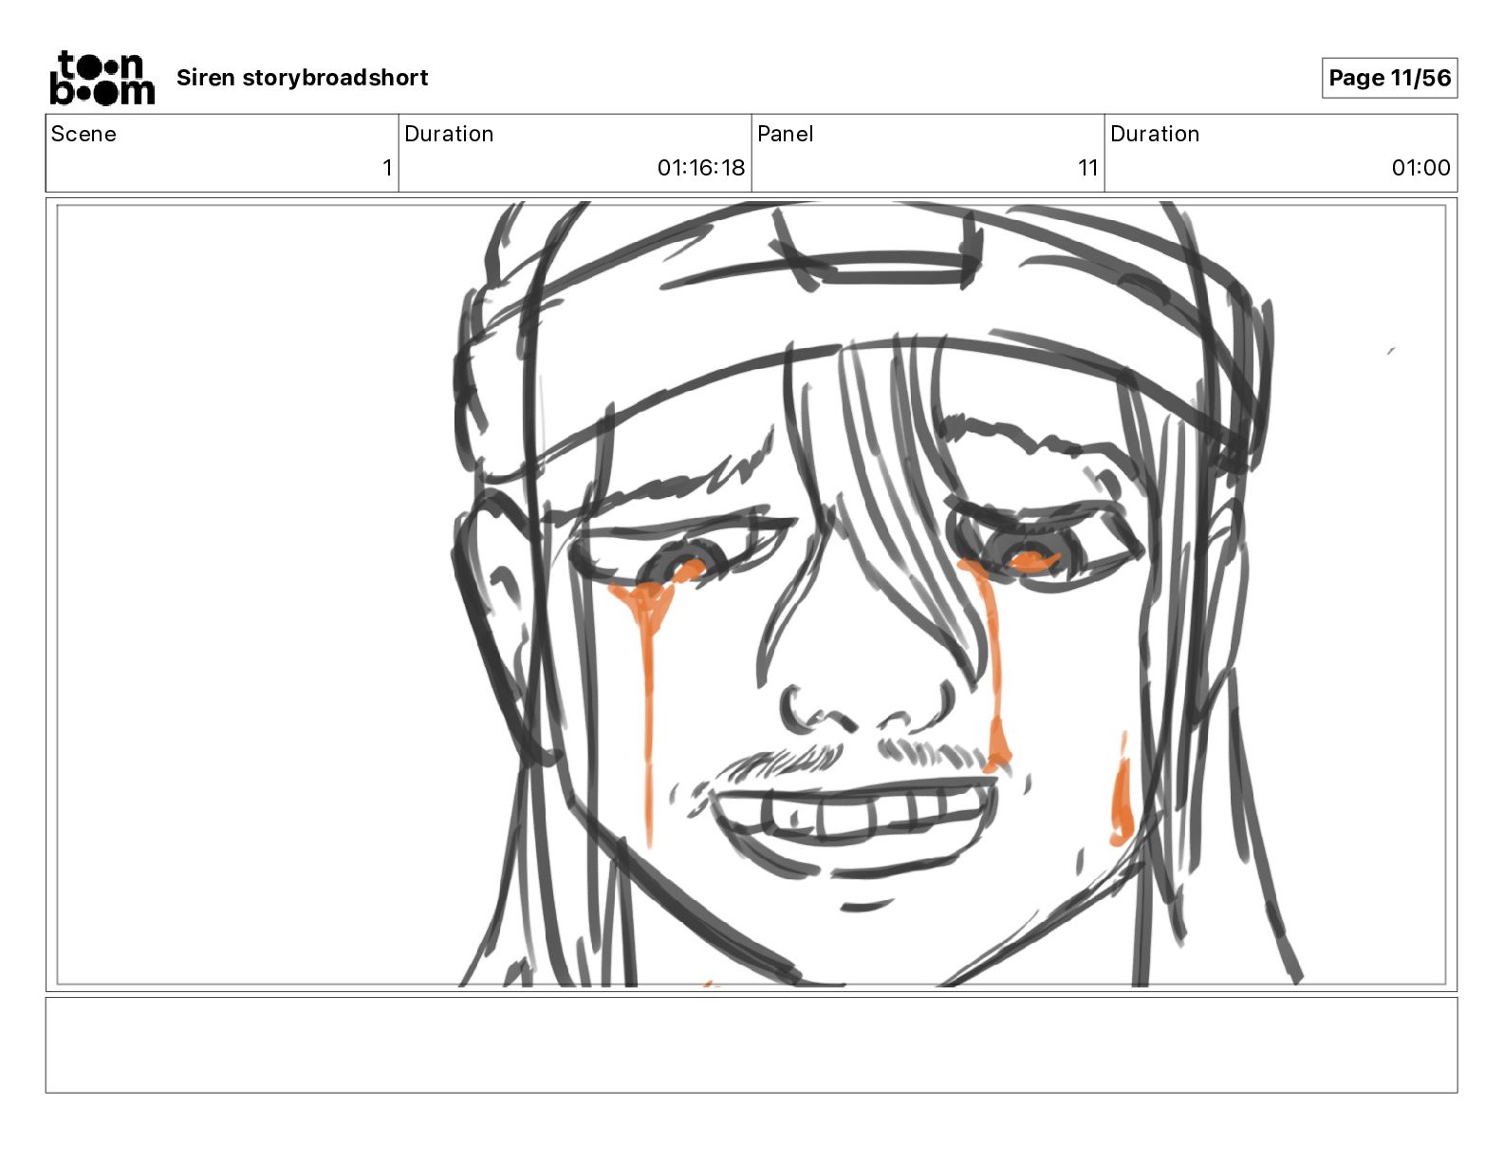
Task: Click the panel duration value '01:00'
Action: 1420,168
